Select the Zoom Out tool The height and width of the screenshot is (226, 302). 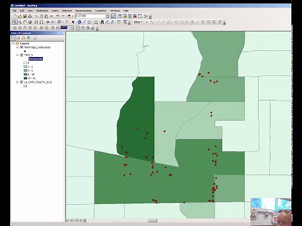tap(20, 22)
